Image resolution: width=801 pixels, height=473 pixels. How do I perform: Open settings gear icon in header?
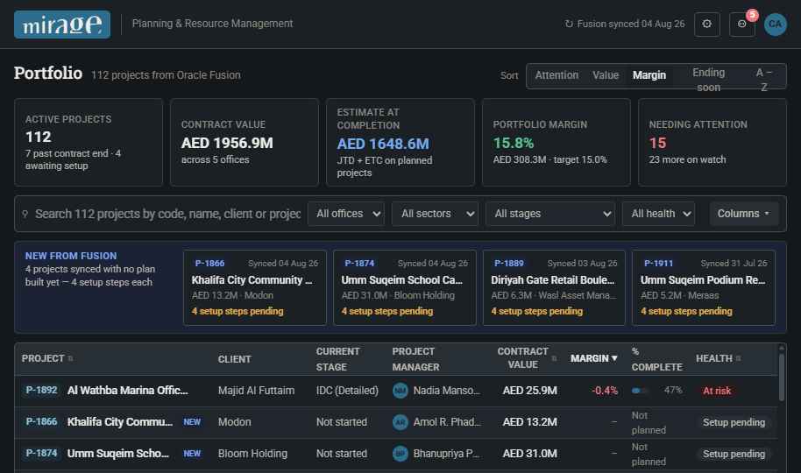[707, 24]
